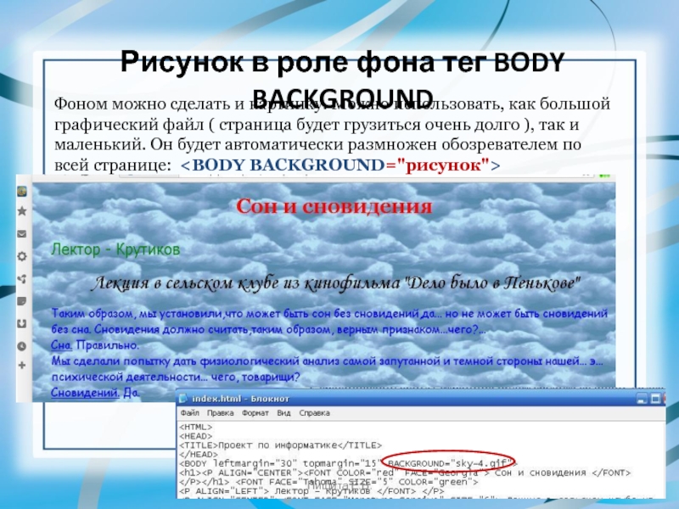Screen dimensions: 679x509
Task: Click the green text 'Лектор - Крутиков'
Action: (x=115, y=249)
